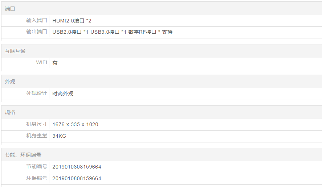The height and width of the screenshot is (187, 323).
Task: Click the WiFi value 有
Action: 55,63
